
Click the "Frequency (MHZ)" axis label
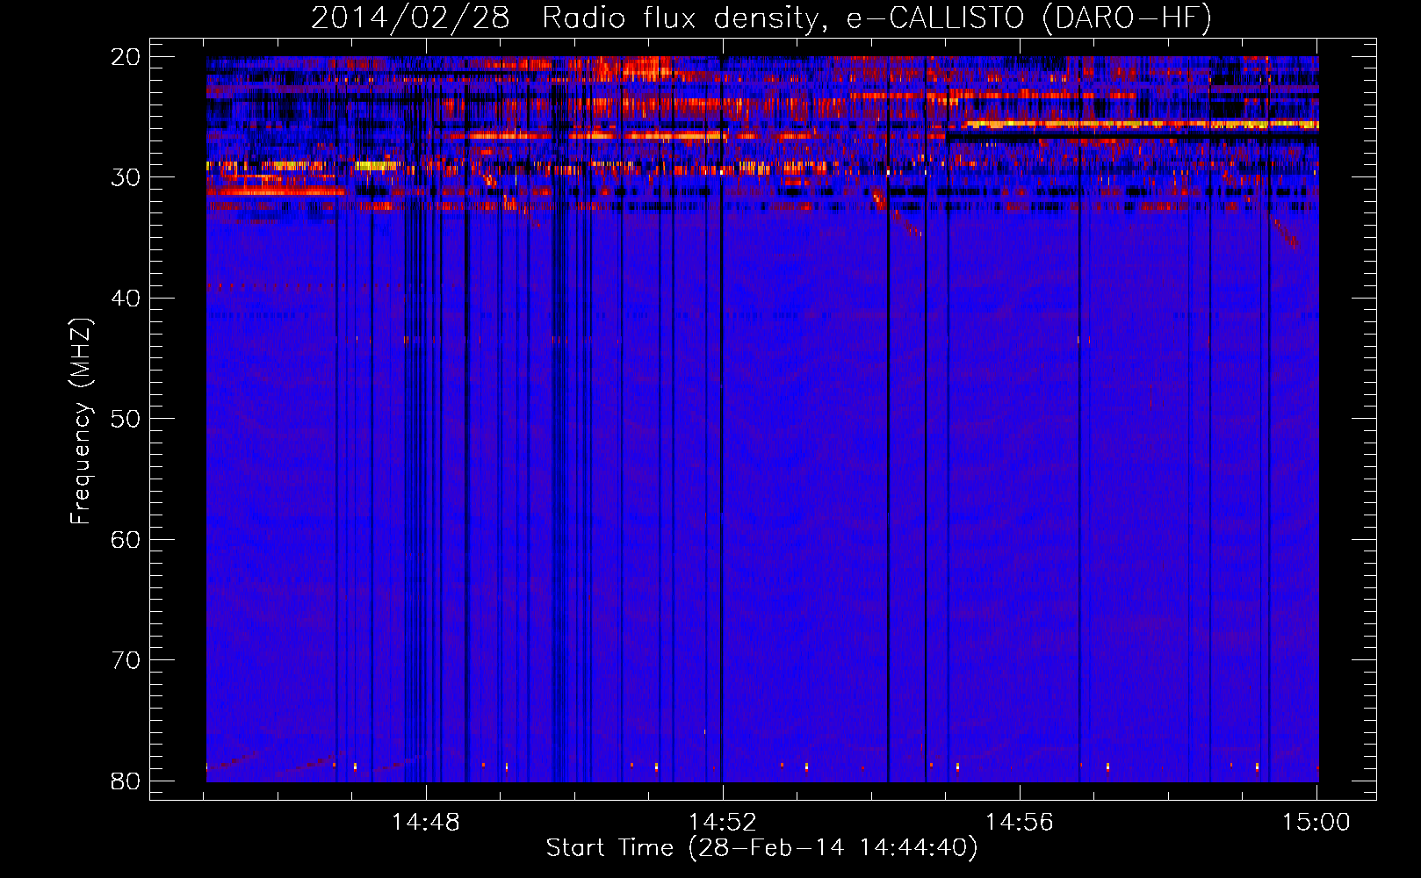click(x=81, y=421)
